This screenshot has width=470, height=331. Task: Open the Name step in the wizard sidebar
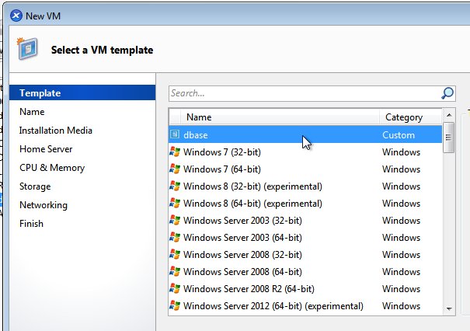coord(32,112)
